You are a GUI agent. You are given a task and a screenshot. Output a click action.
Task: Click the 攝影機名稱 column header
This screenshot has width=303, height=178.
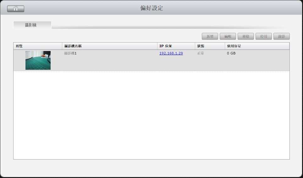coord(110,46)
